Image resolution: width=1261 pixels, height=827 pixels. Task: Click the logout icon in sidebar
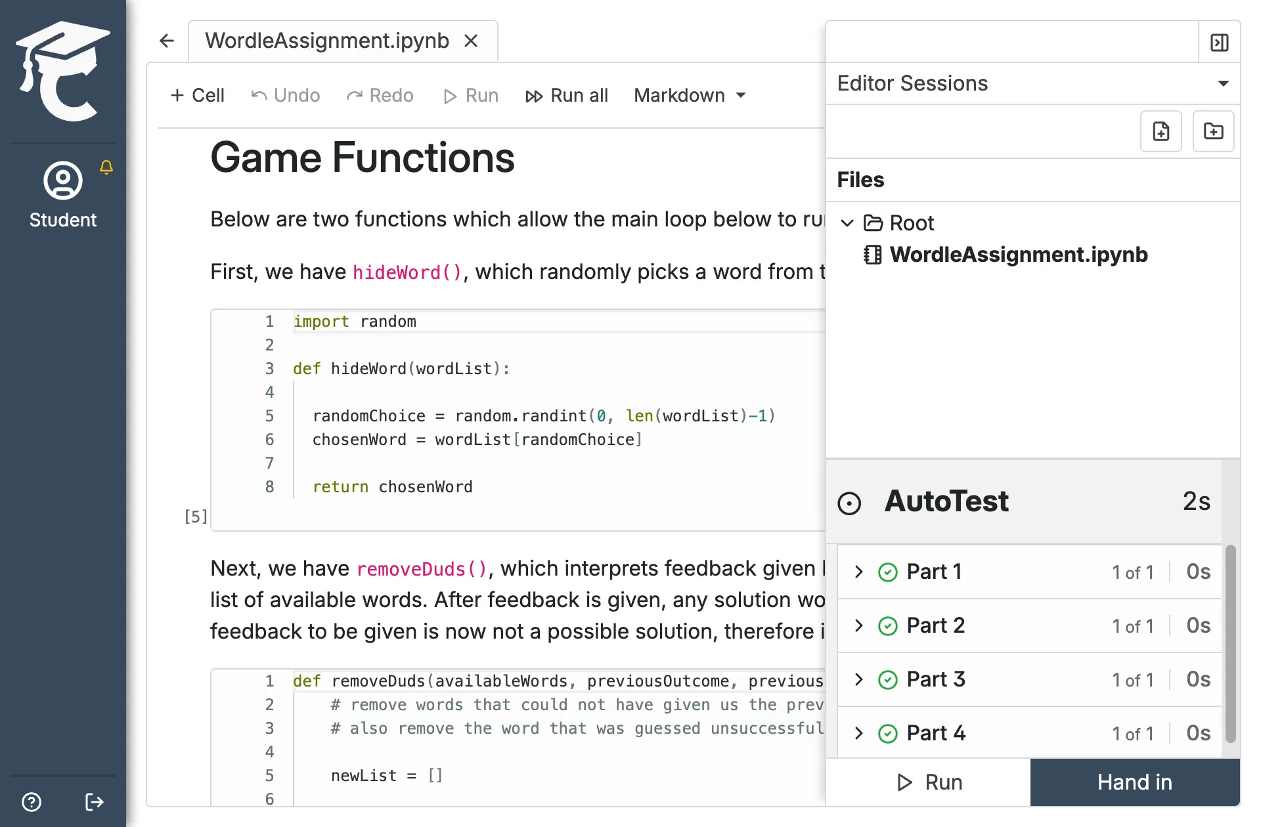click(x=95, y=801)
